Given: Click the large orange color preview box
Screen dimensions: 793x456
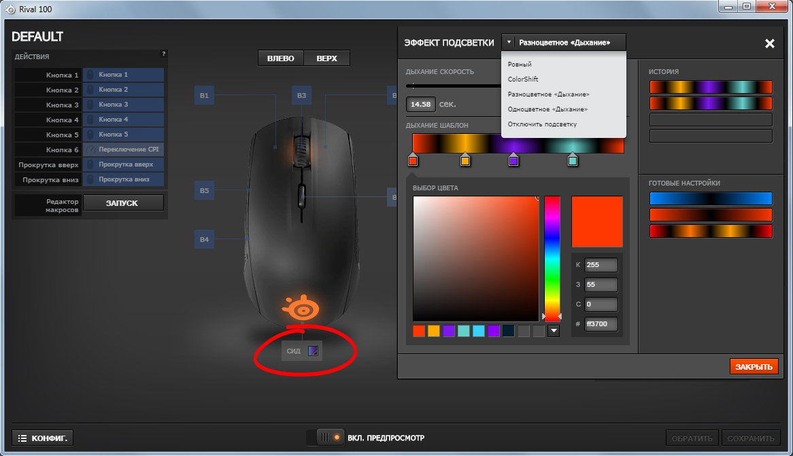Looking at the screenshot, I should pos(596,222).
